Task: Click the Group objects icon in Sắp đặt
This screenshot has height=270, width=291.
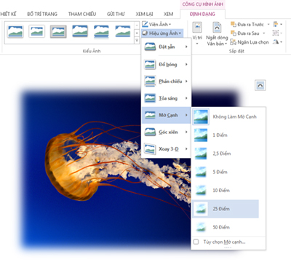Action: tap(277, 33)
